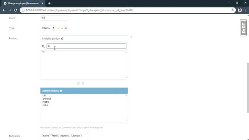Edit the Credit value field
The image size is (249, 140).
tap(54, 18)
